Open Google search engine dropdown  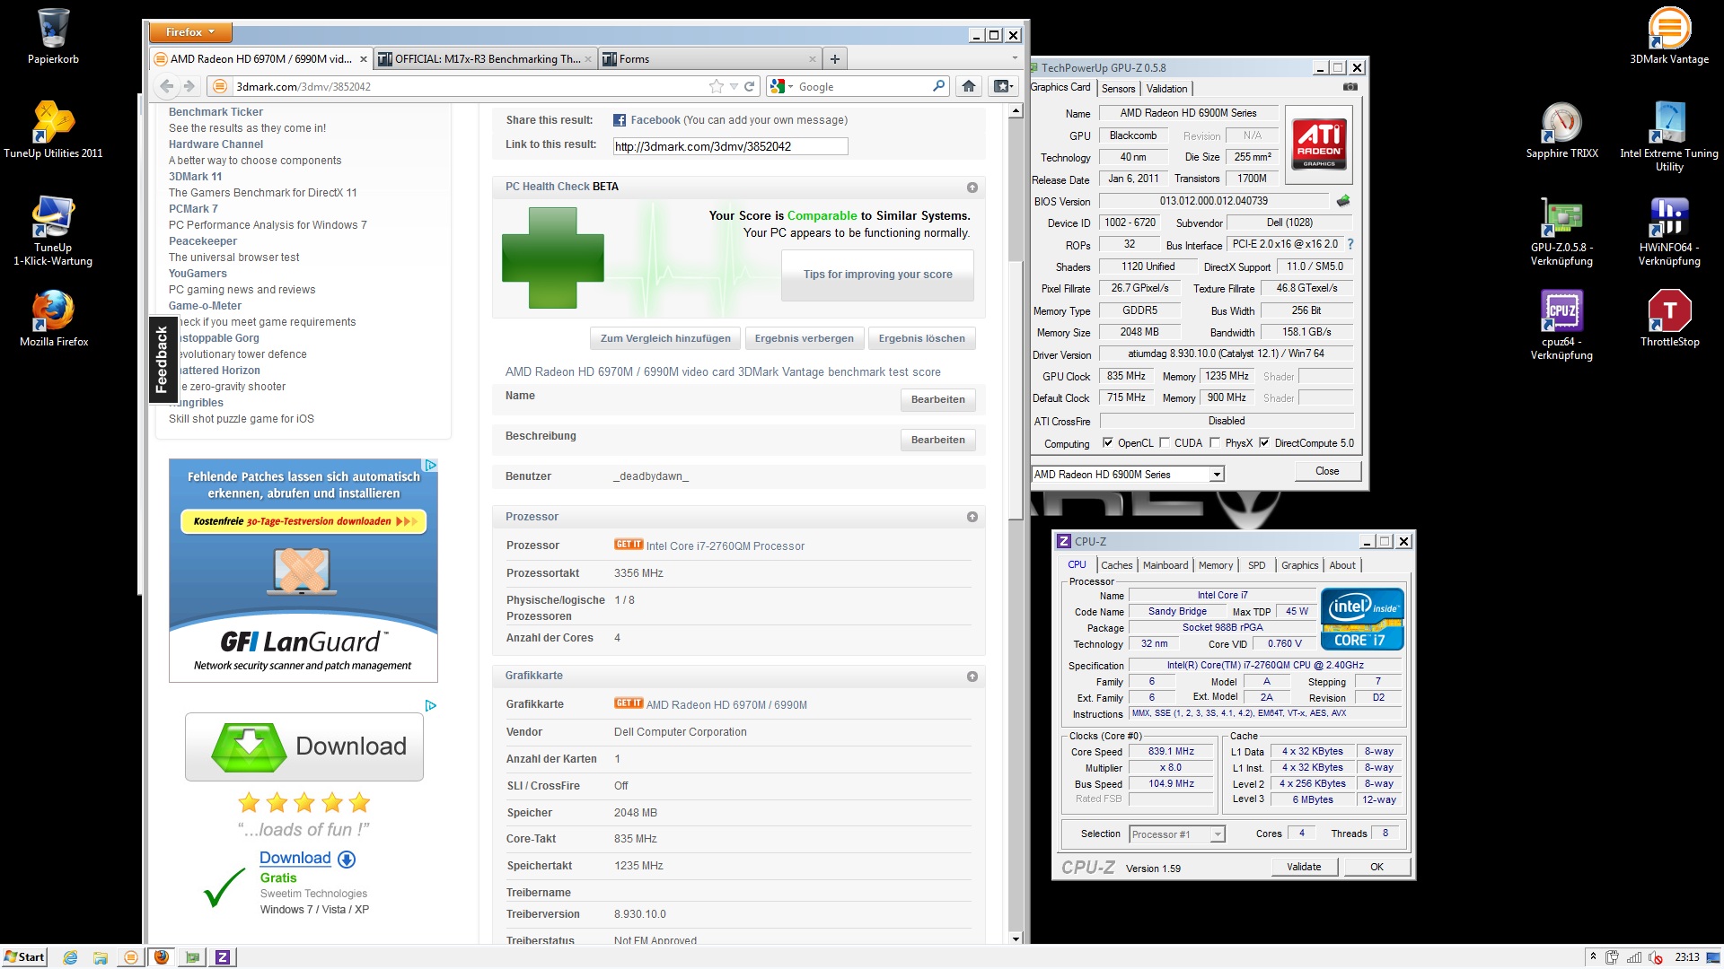(x=781, y=86)
